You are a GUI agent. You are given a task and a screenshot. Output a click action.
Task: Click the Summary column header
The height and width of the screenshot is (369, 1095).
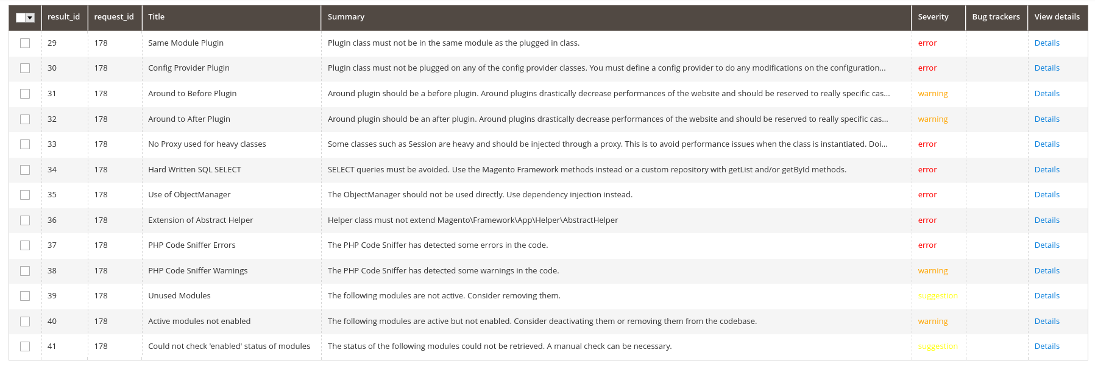346,17
